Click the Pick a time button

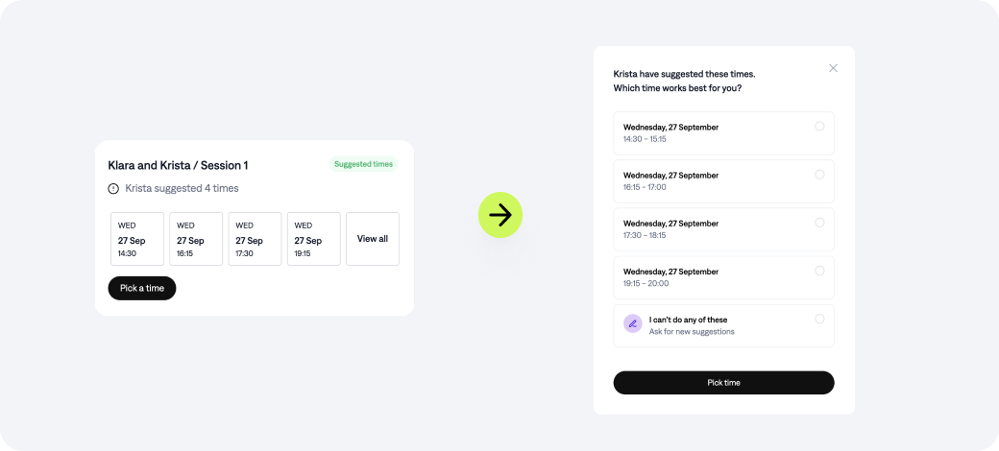click(x=142, y=288)
